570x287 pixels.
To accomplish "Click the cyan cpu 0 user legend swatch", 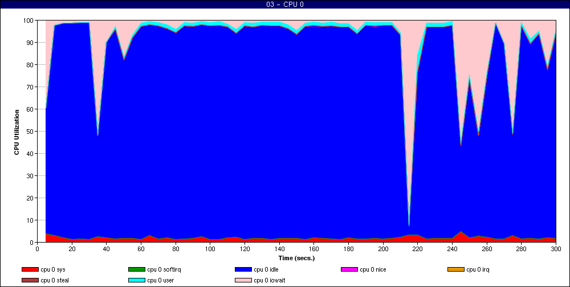I will pyautogui.click(x=136, y=281).
